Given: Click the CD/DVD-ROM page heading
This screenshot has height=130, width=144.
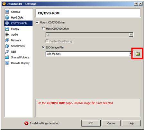Looking at the screenshot, I should [x=49, y=13].
